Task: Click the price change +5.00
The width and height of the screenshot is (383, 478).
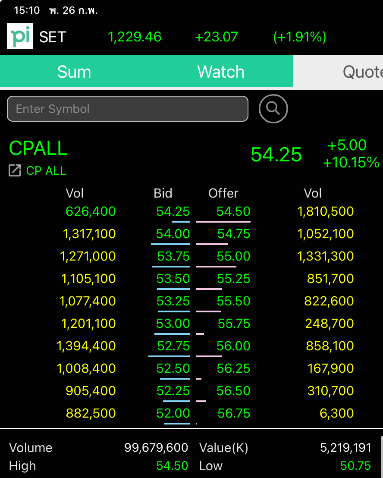Action: tap(347, 145)
